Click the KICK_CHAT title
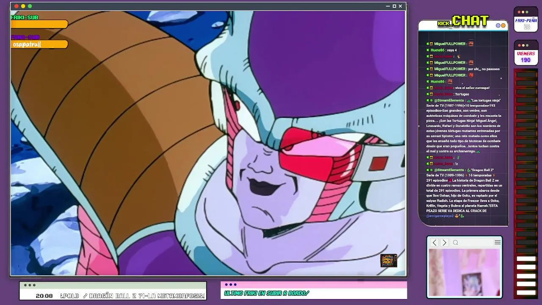The height and width of the screenshot is (305, 542). coord(463,21)
